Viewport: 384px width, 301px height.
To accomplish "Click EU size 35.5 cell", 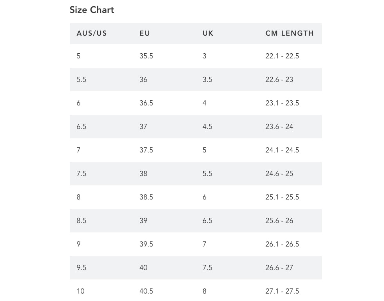I will tap(146, 56).
